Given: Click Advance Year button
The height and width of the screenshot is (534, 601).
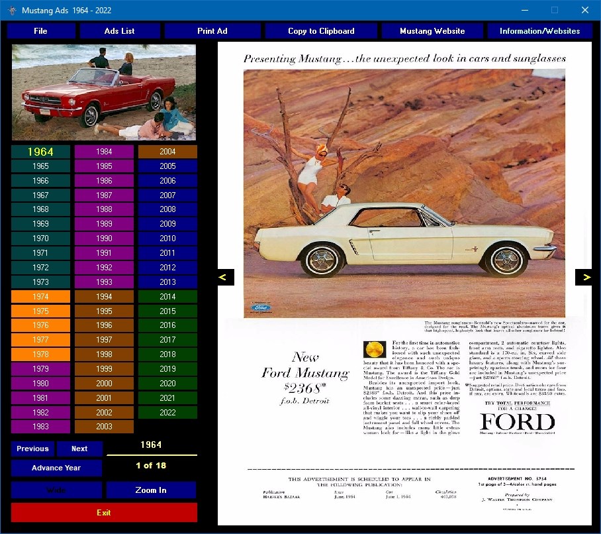Looking at the screenshot, I should (x=56, y=468).
